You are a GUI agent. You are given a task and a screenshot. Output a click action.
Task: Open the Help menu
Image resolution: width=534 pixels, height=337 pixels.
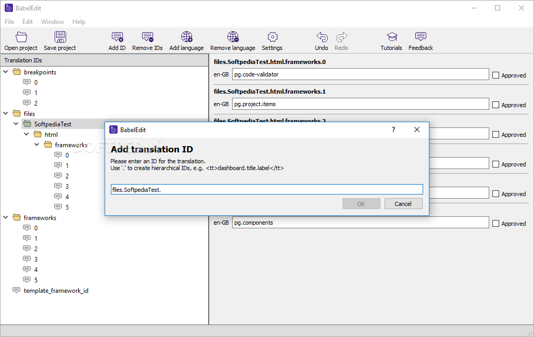(x=79, y=22)
